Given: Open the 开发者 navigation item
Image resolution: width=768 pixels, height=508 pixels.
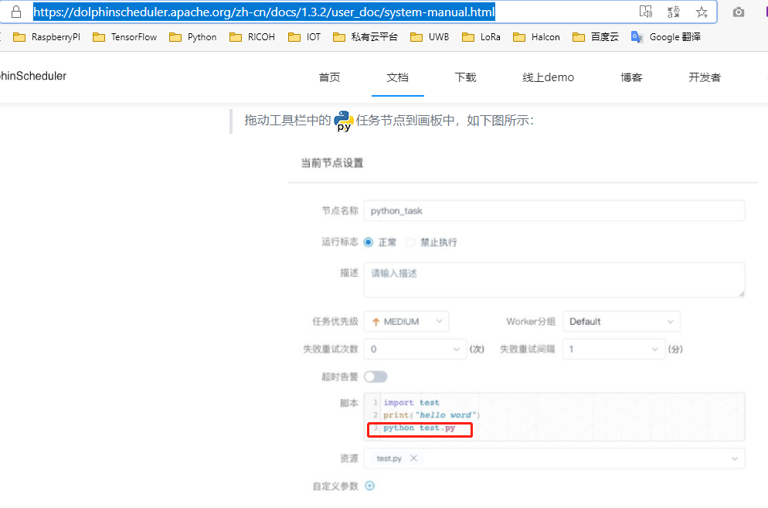Looking at the screenshot, I should click(705, 77).
